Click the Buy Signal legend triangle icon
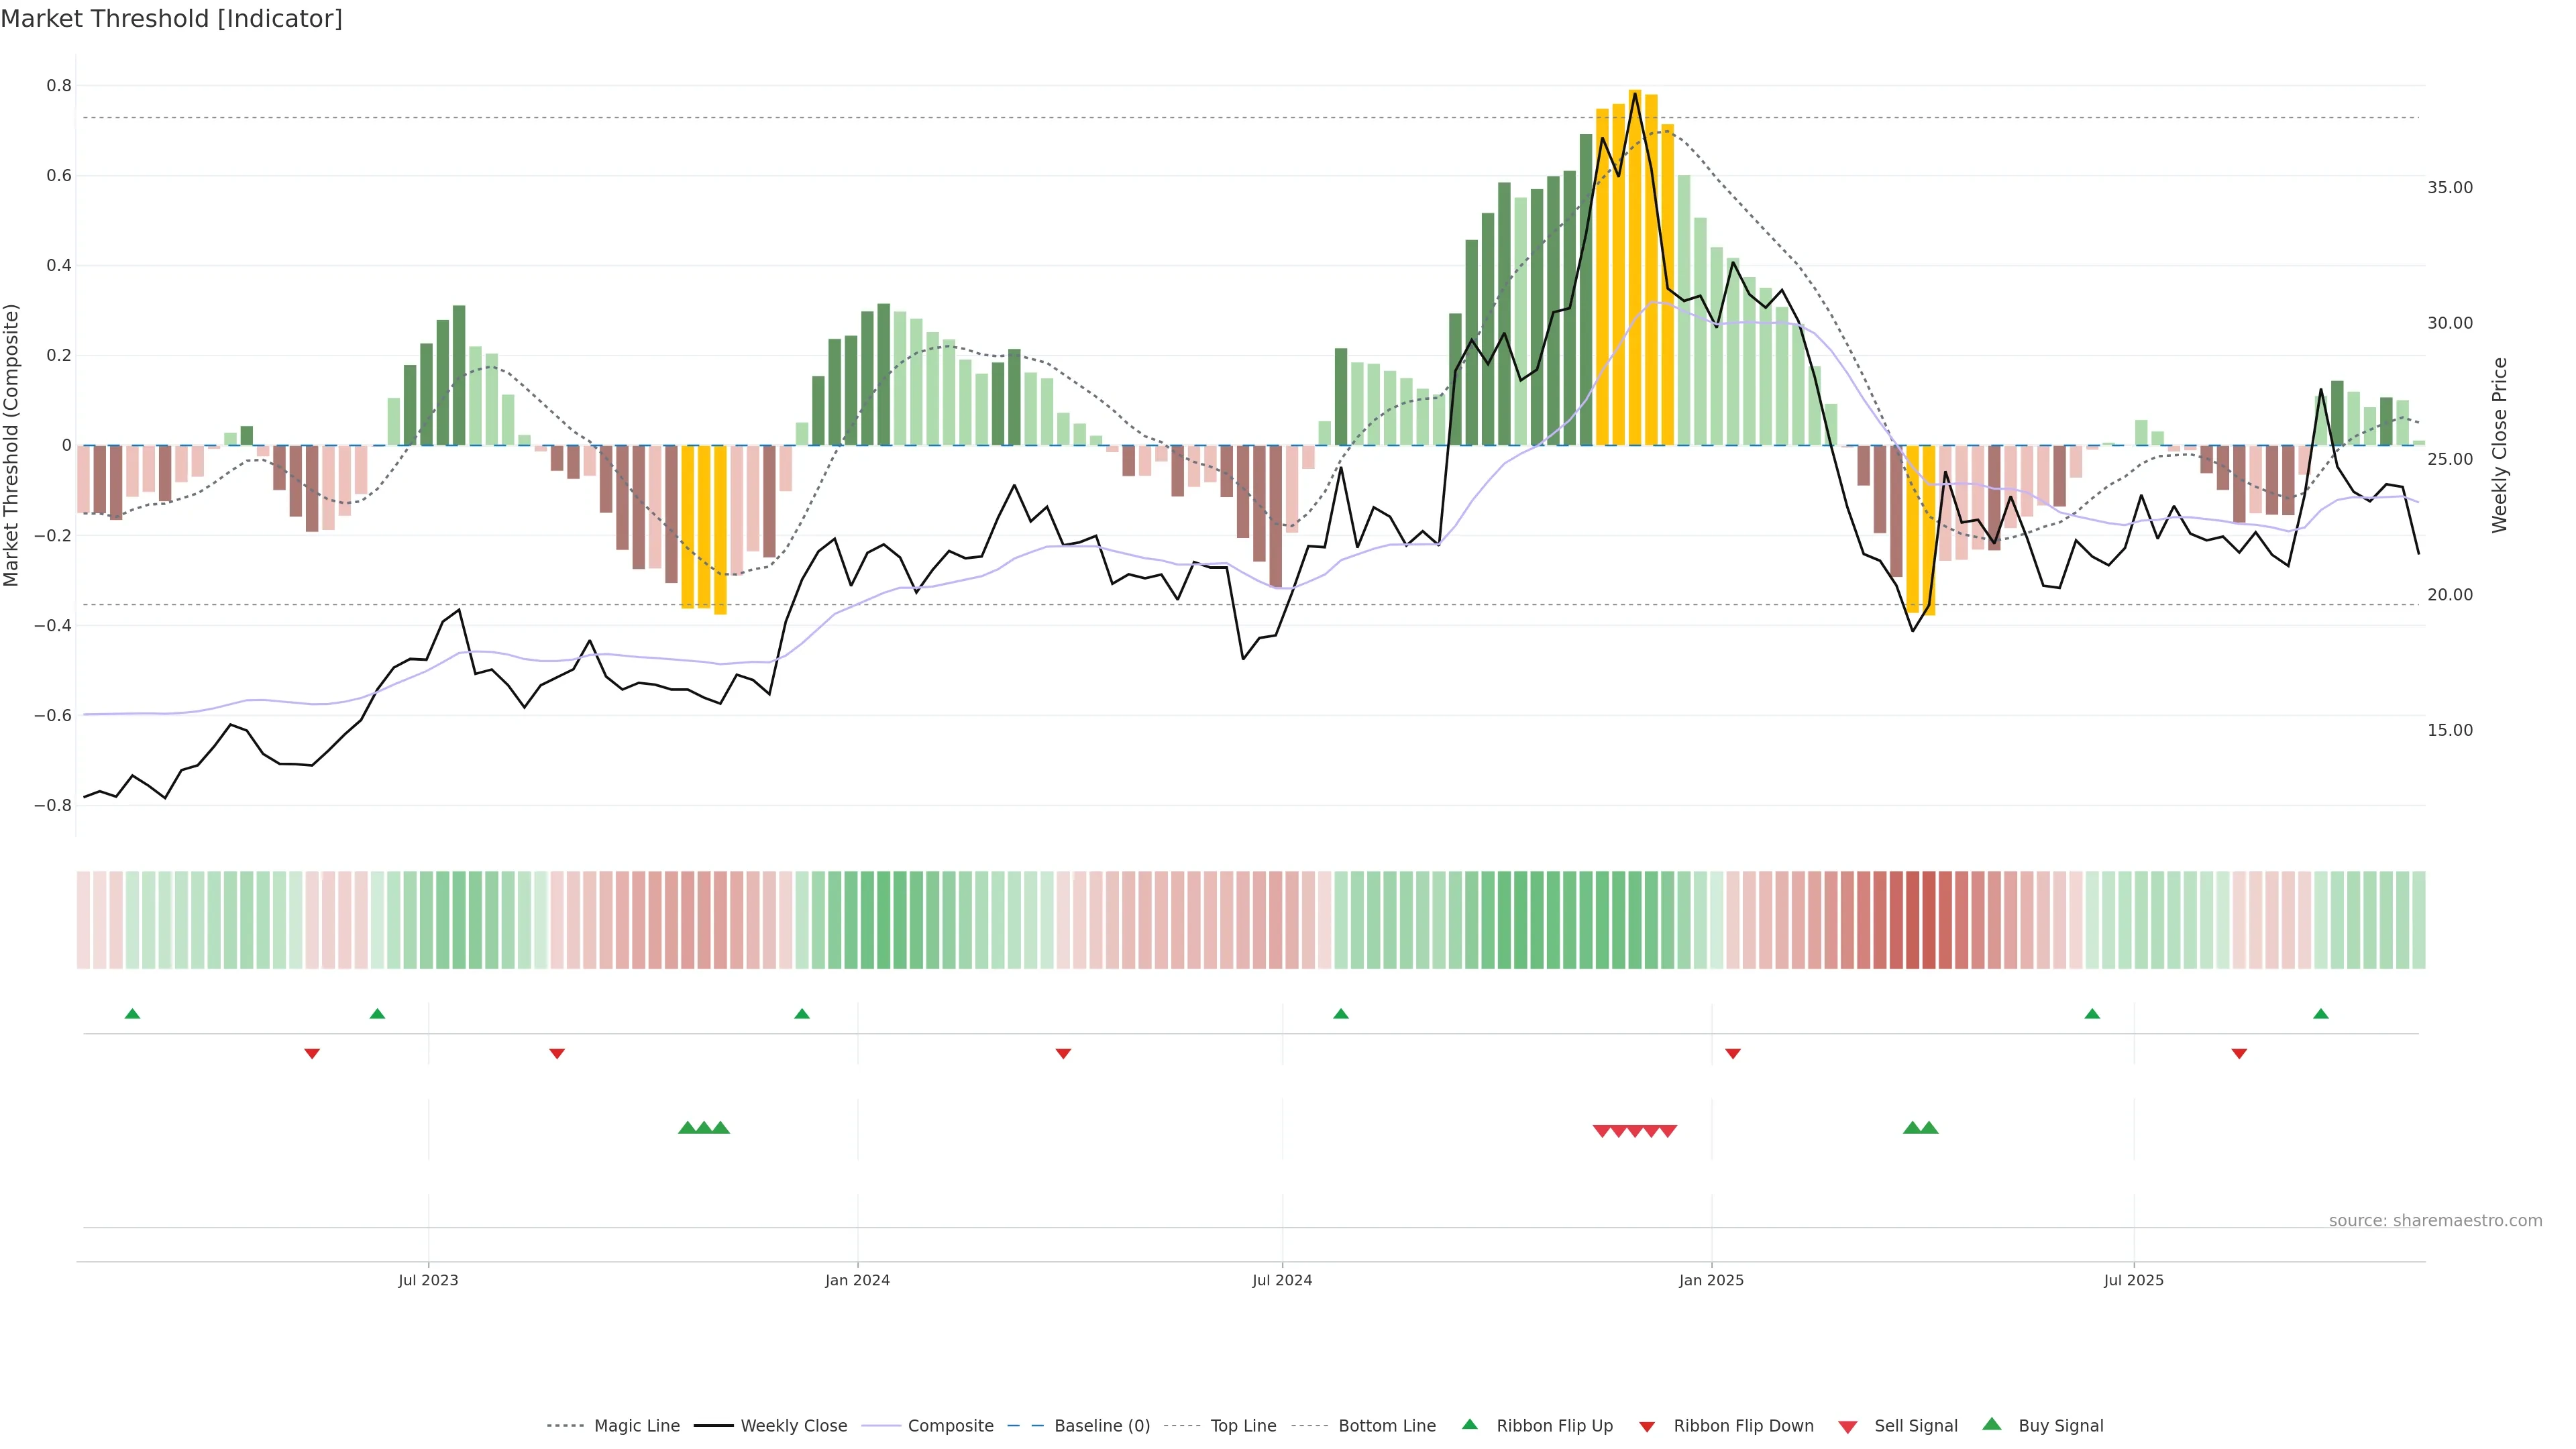The width and height of the screenshot is (2576, 1449). (x=1992, y=1424)
